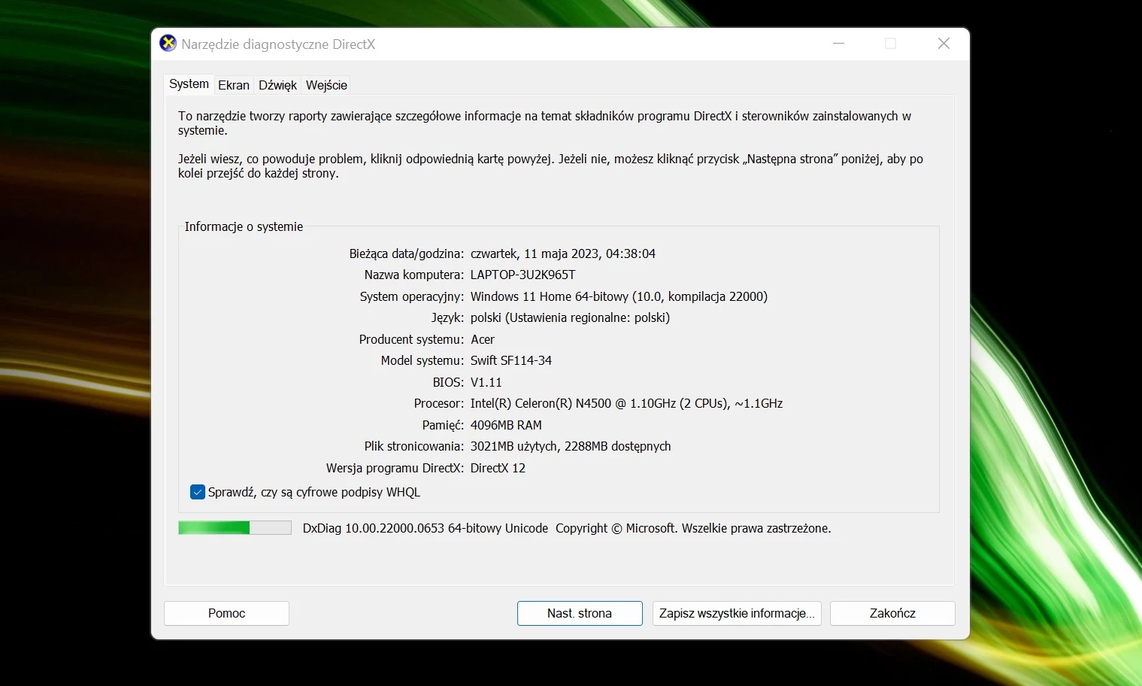Click the Język: label
1142x686 pixels.
click(x=447, y=317)
